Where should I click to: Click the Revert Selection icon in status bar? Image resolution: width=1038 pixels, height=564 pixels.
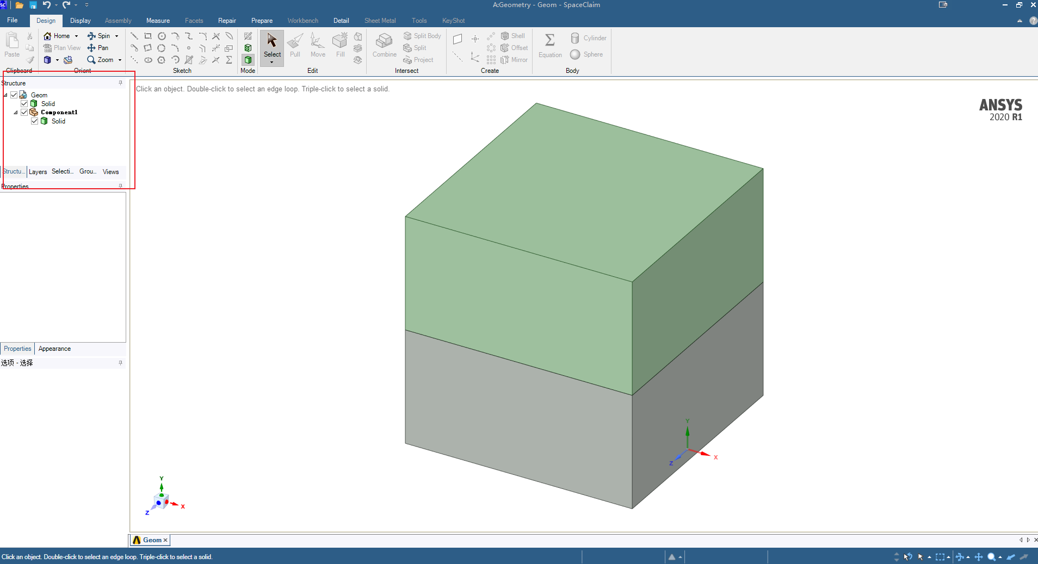click(x=908, y=557)
